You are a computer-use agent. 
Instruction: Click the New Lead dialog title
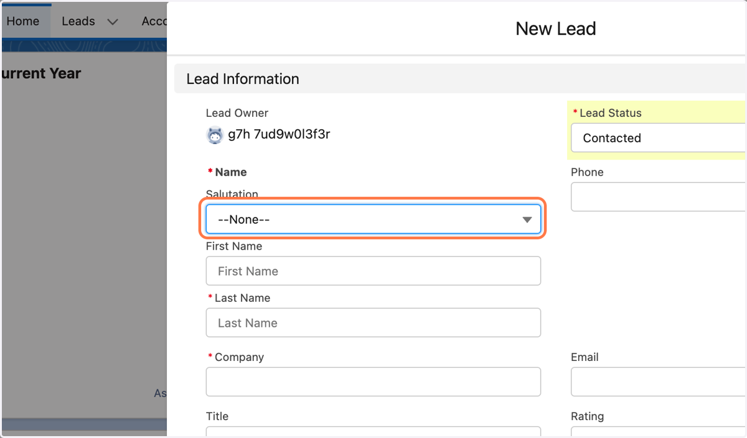point(556,29)
